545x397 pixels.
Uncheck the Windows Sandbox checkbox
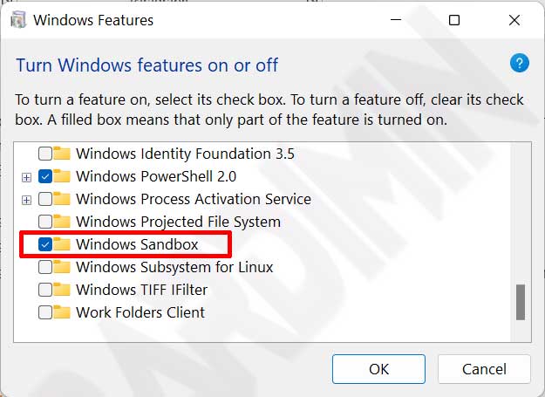point(45,244)
